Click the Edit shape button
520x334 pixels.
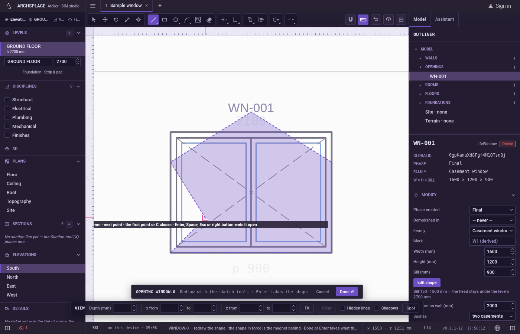click(x=427, y=283)
